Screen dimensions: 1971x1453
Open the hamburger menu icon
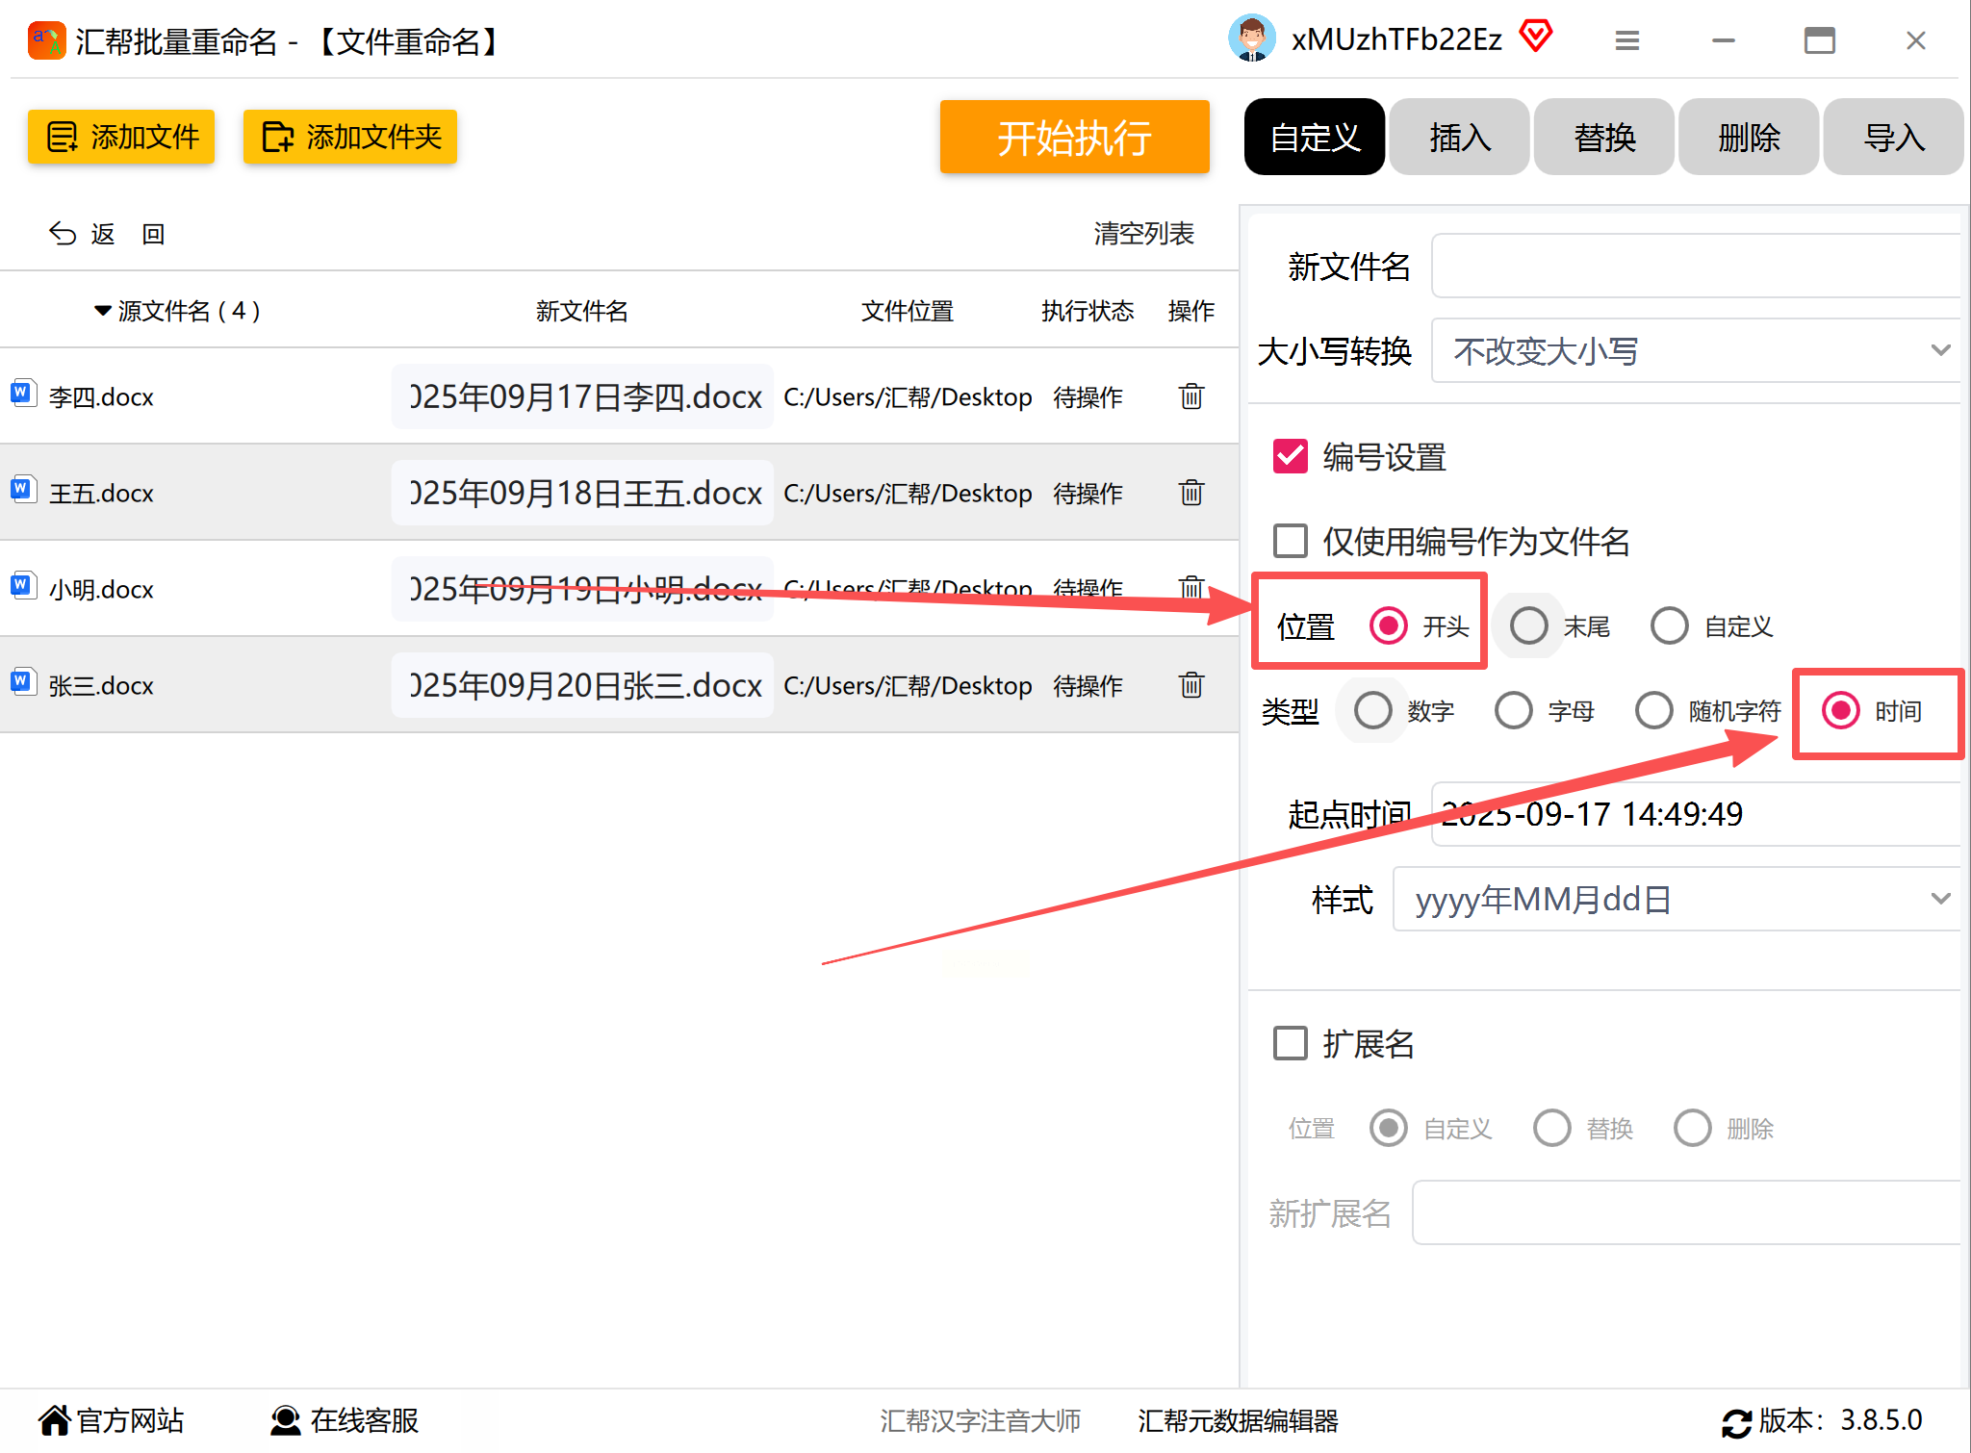(1627, 40)
